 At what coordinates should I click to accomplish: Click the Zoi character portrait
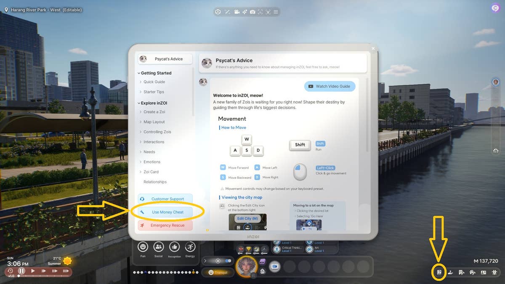246,267
